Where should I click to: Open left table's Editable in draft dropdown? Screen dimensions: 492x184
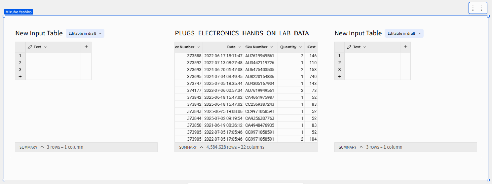click(x=85, y=33)
